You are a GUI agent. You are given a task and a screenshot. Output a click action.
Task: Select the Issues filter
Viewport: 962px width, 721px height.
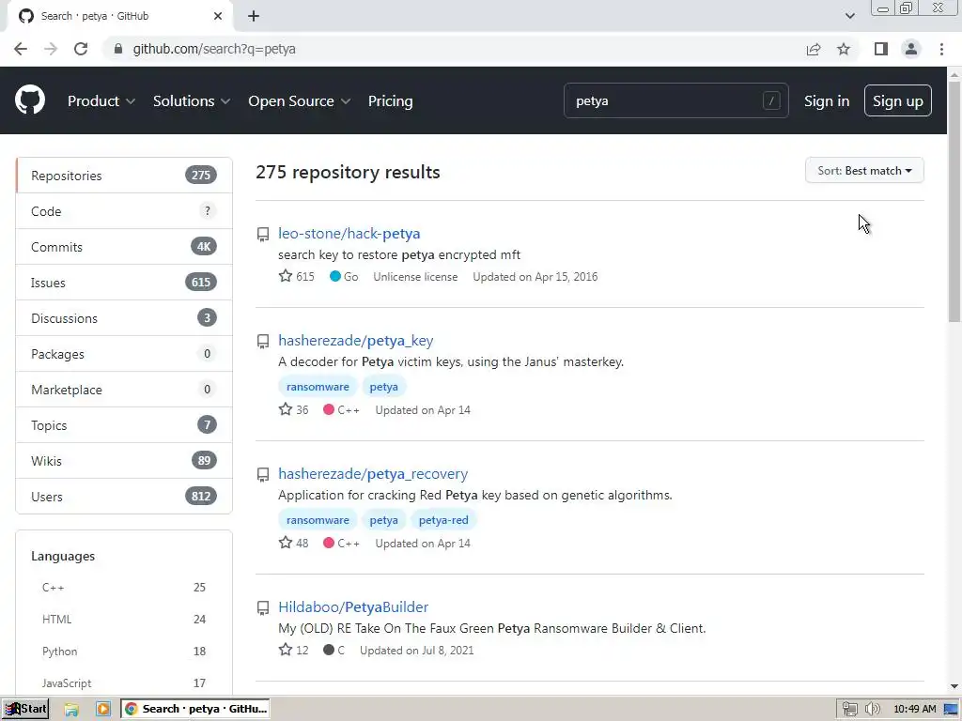click(x=124, y=282)
